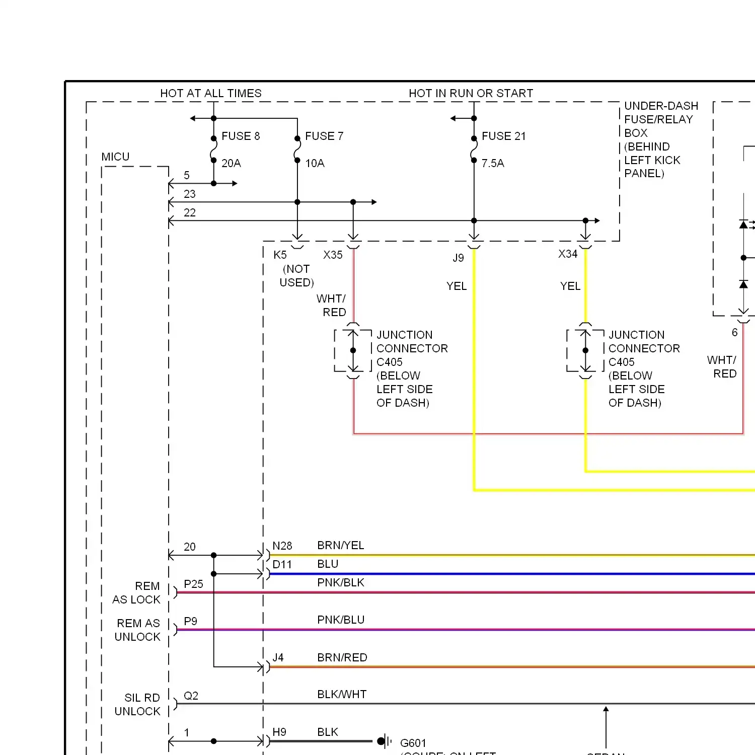
Task: Select junction connector C405 symbol on WHT/RED wire
Action: click(x=353, y=350)
